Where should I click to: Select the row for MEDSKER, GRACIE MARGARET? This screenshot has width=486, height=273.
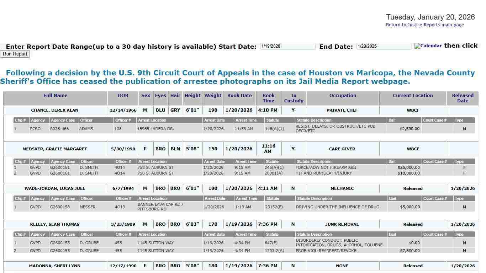click(54, 149)
